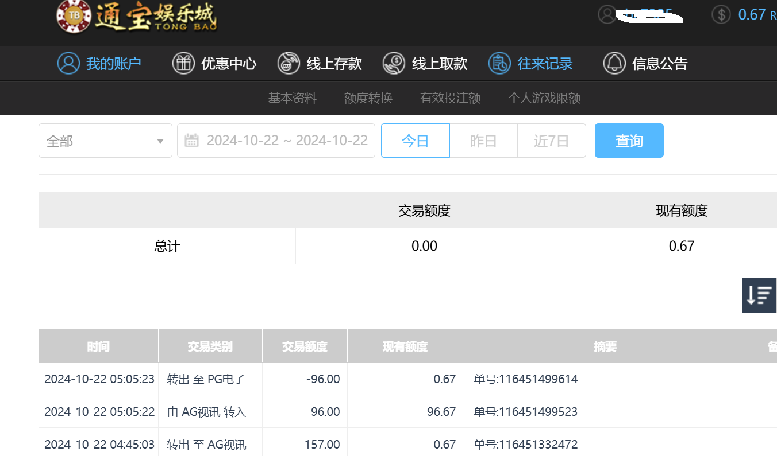This screenshot has height=456, width=777.
Task: Click the dollar balance icon
Action: [721, 14]
